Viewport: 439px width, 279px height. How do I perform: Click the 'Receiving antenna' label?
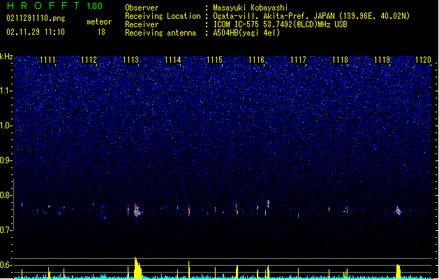click(161, 33)
